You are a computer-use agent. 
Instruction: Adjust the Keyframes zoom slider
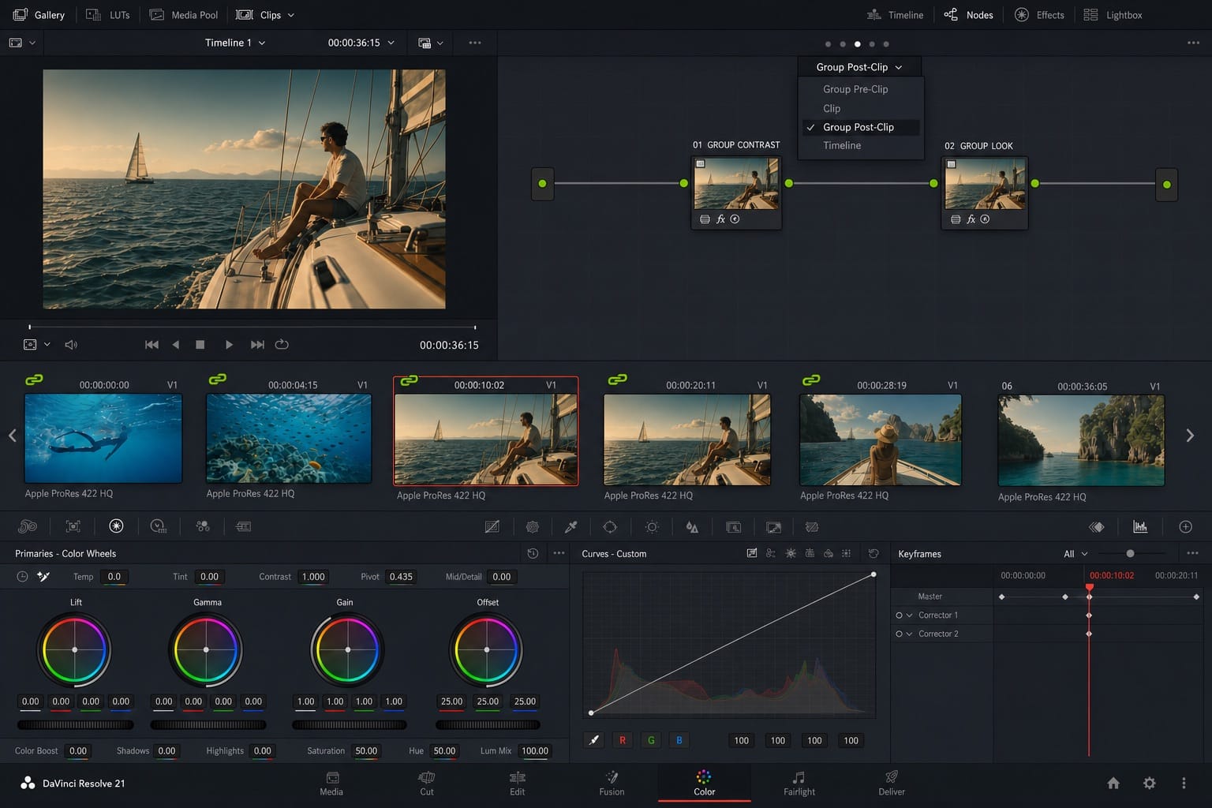[x=1130, y=553]
